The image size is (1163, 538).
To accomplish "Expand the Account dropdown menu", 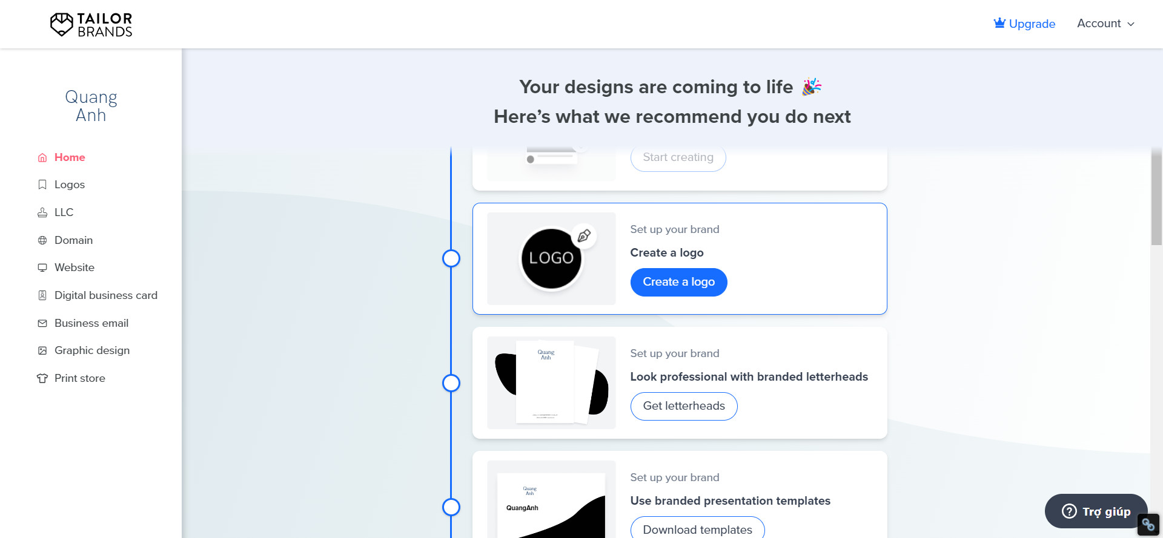I will (1105, 24).
